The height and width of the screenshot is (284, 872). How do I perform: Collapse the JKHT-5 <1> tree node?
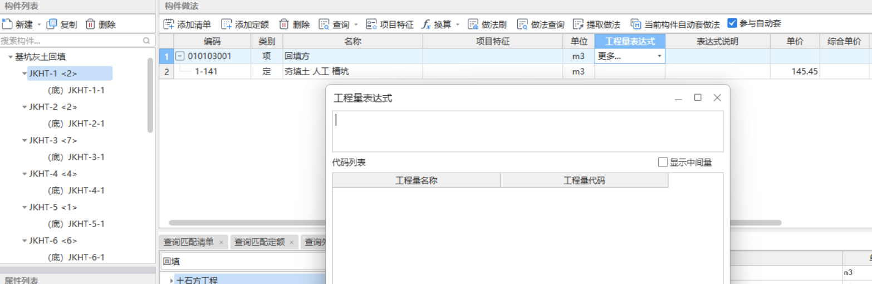(x=24, y=207)
